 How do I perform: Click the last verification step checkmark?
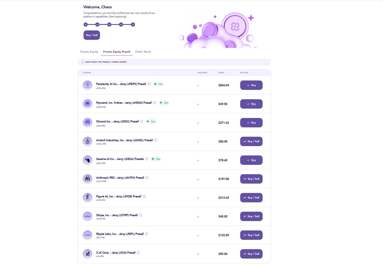[x=133, y=25]
